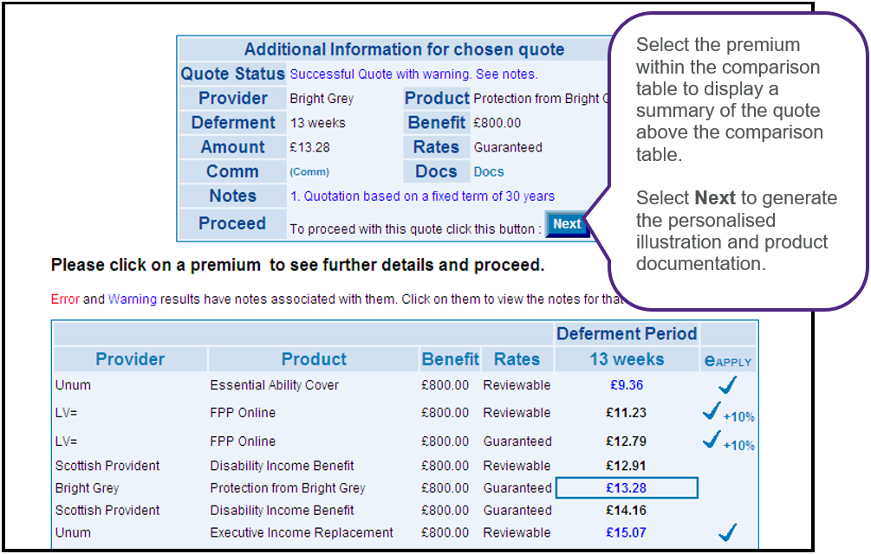Click the (Comm) link
871x554 pixels.
point(309,172)
